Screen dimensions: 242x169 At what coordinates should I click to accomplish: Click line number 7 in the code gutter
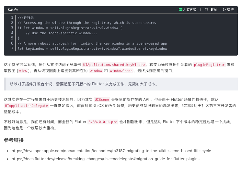(12, 48)
